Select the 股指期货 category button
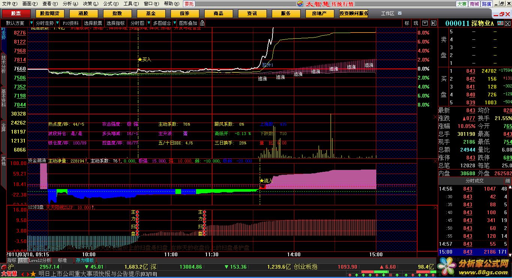This screenshot has height=278, width=512. (x=50, y=14)
